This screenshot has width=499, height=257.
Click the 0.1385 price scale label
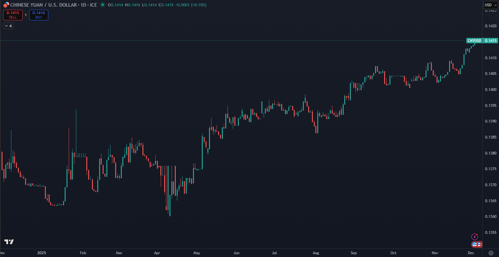(491, 137)
